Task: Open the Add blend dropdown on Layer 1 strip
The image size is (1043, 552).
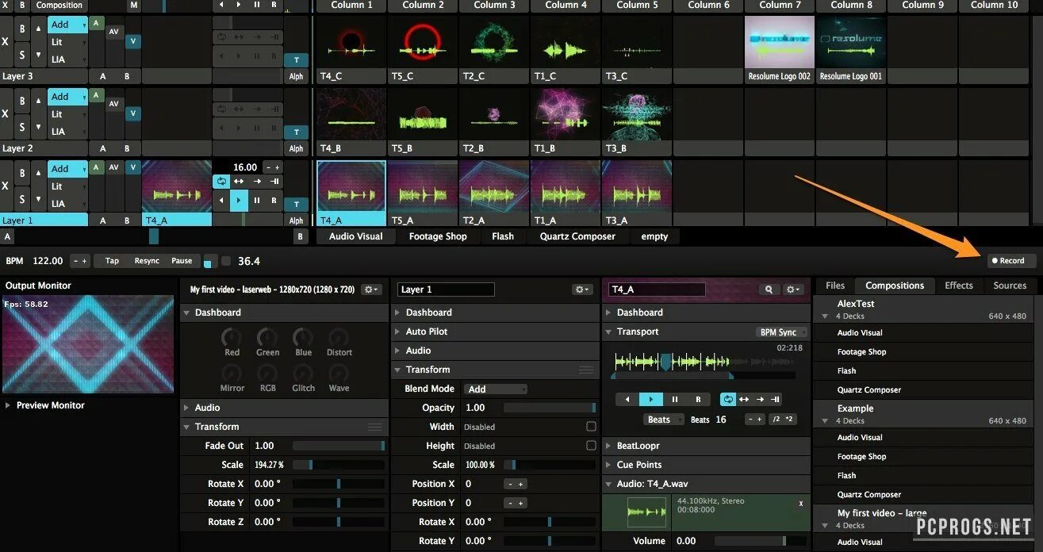Action: (67, 169)
